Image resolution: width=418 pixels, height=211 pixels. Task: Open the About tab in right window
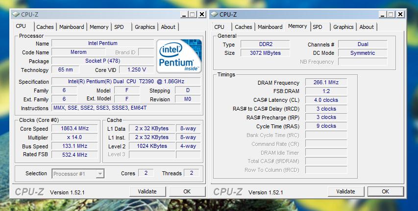367,27
